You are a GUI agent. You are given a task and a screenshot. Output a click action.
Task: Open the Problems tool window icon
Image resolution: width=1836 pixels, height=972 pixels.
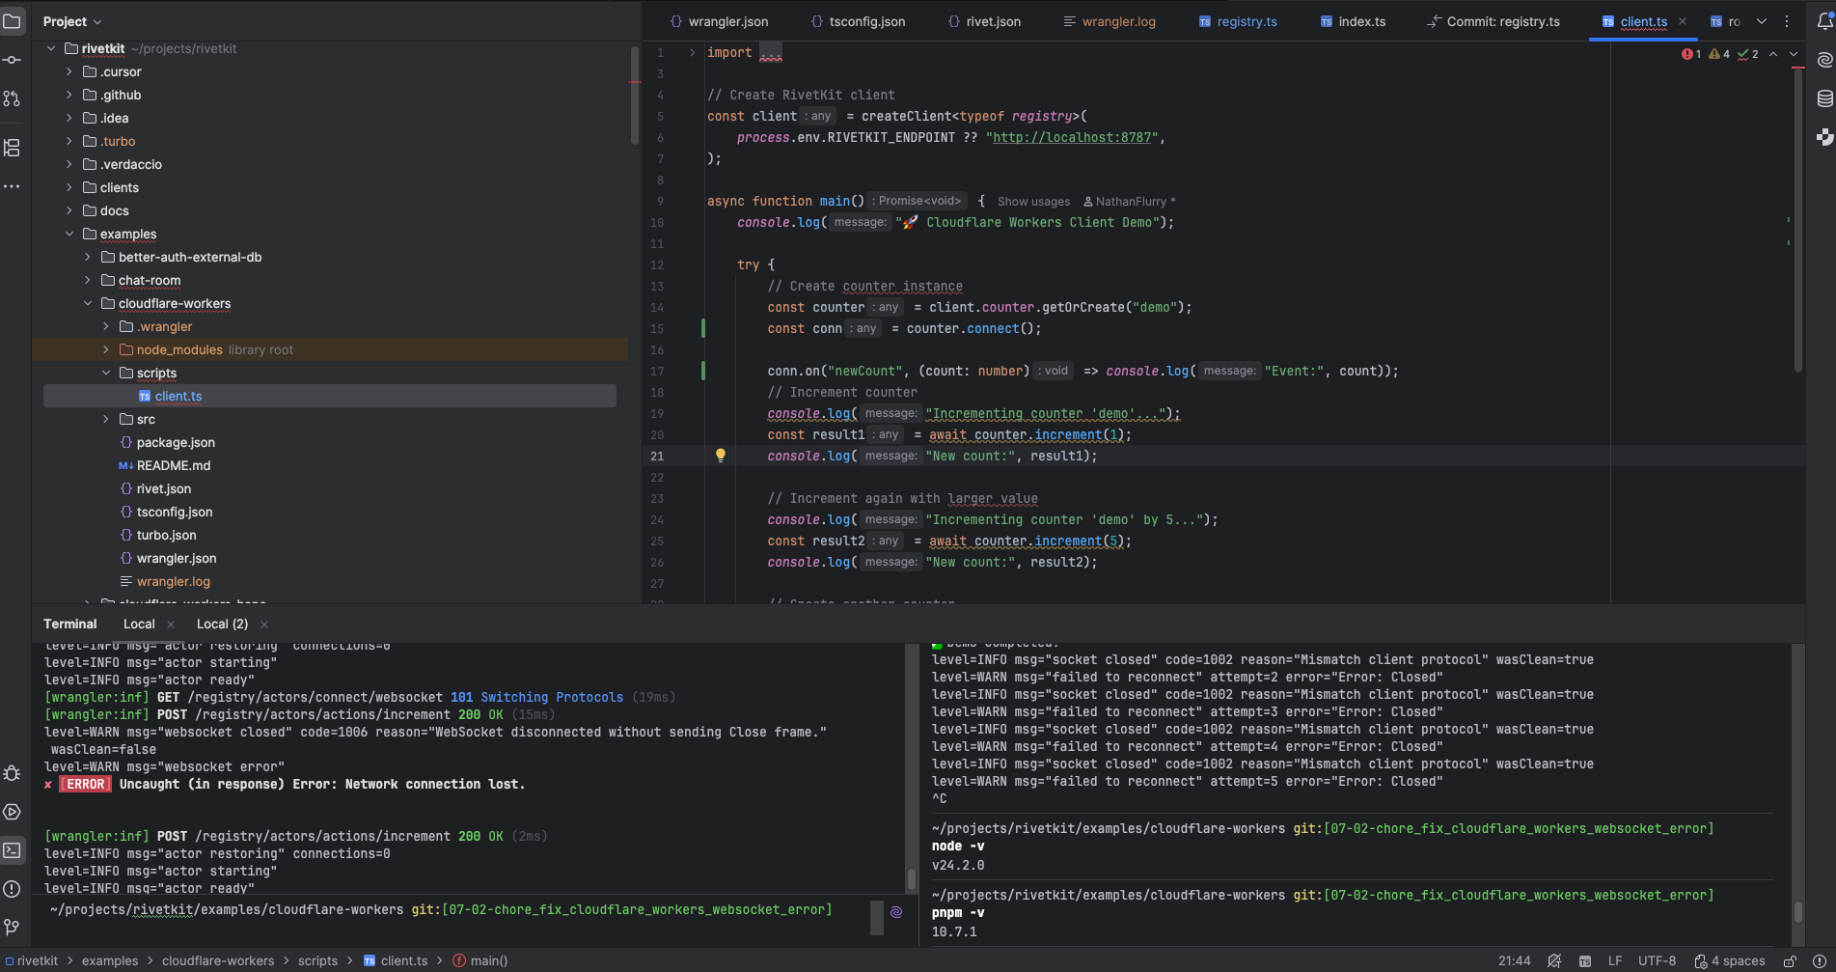(12, 889)
